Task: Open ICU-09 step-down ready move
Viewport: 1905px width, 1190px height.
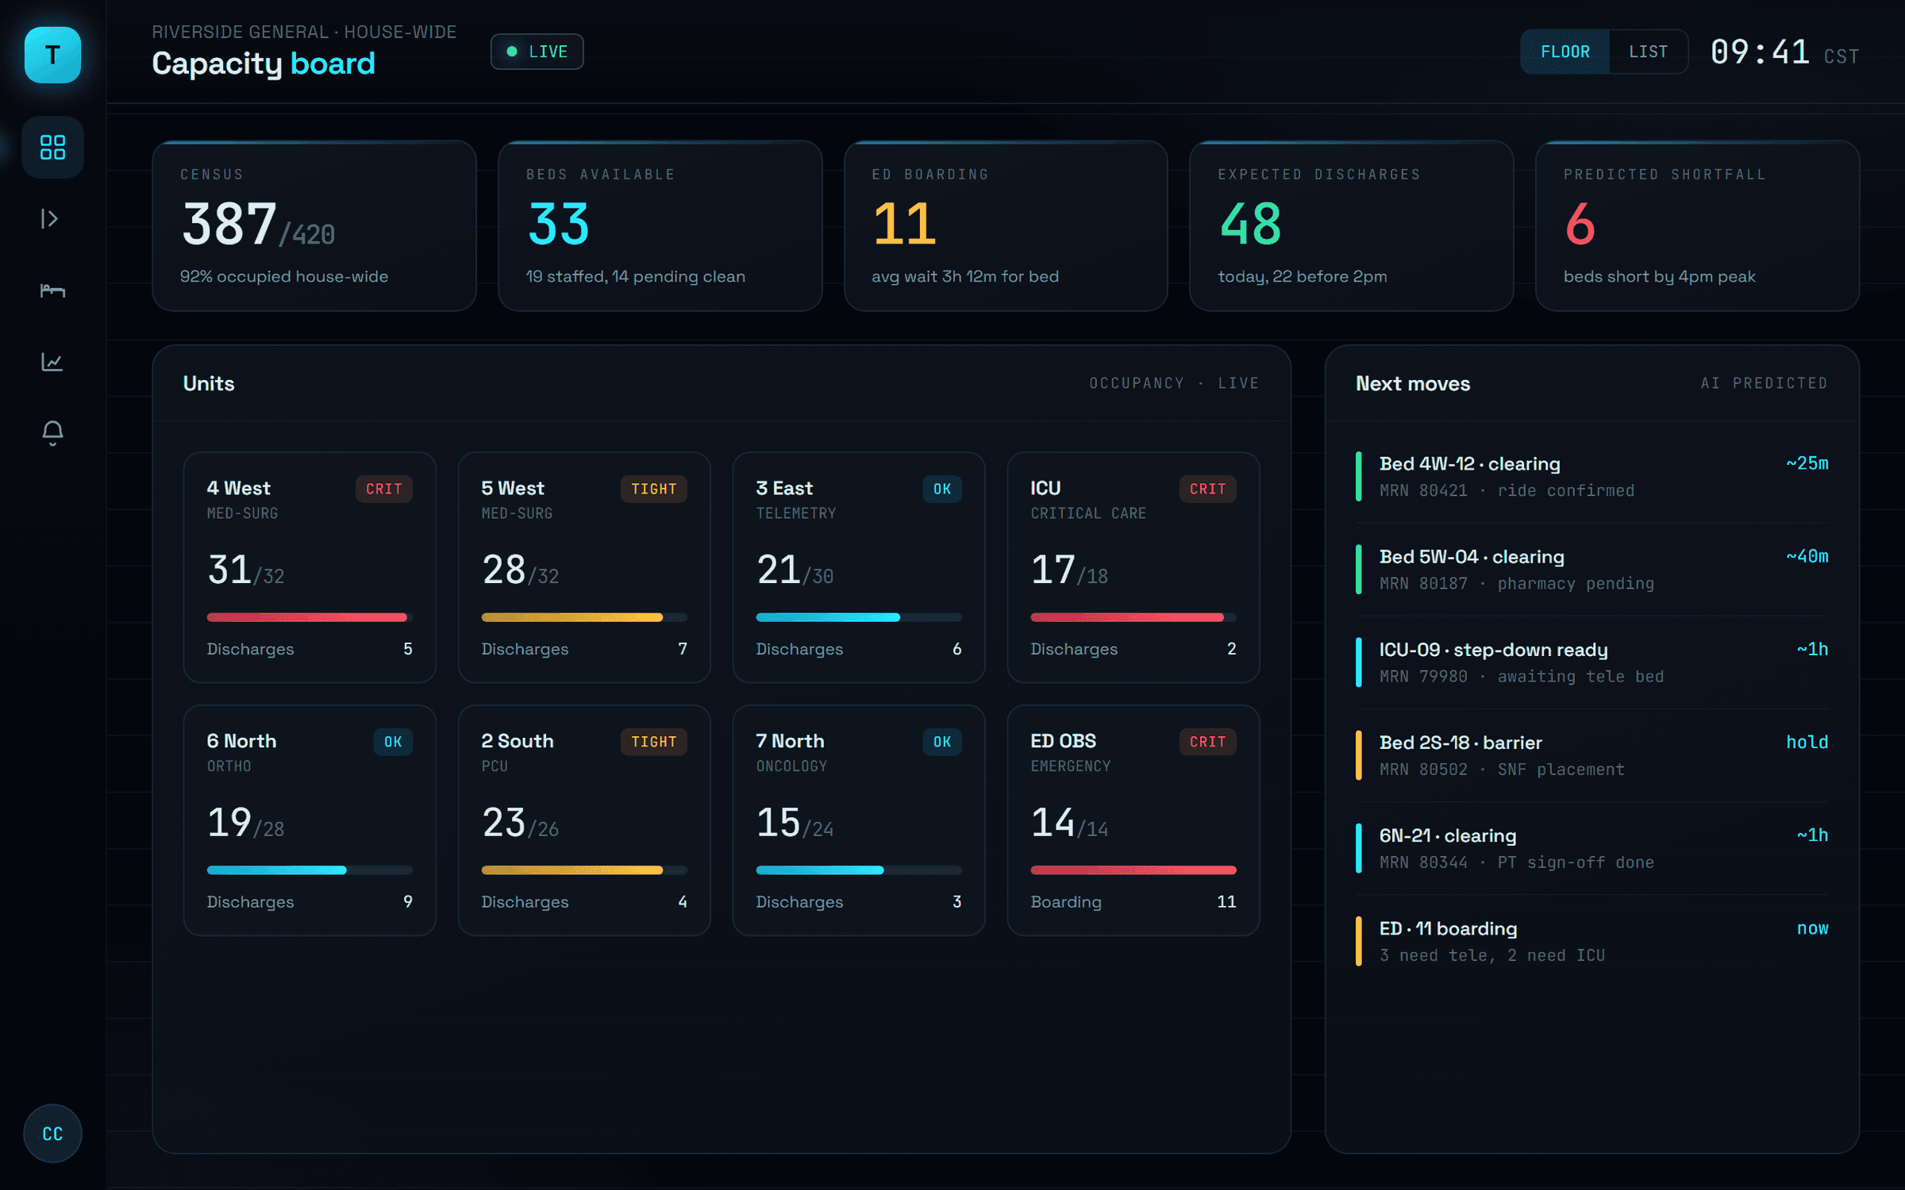Action: (1592, 662)
